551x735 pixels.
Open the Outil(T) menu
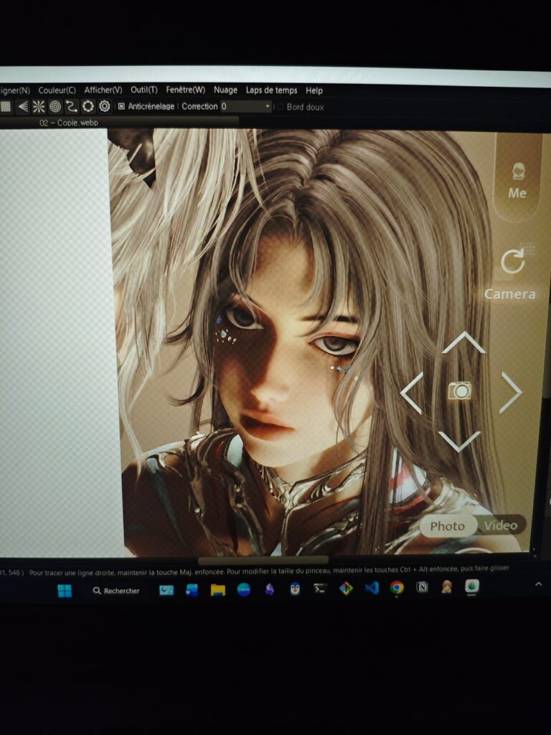[143, 90]
